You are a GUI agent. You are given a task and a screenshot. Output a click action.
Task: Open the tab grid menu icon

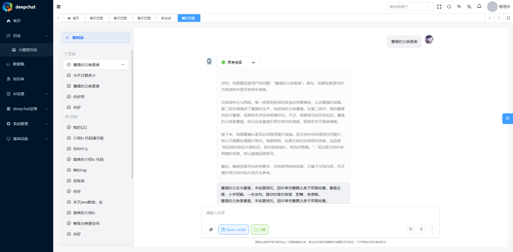508,18
